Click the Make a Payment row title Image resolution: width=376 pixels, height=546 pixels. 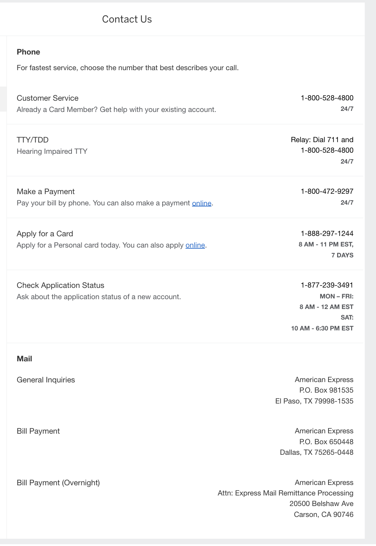46,192
